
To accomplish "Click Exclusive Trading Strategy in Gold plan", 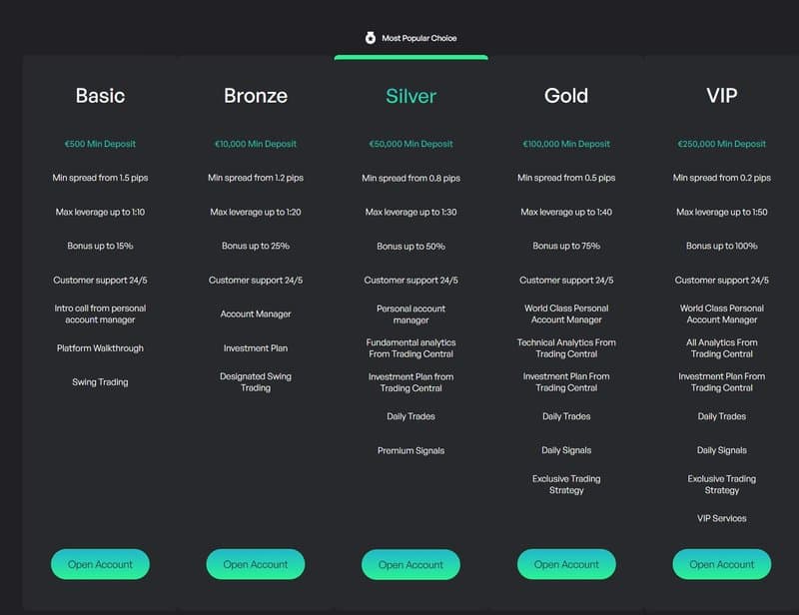I will tap(566, 484).
